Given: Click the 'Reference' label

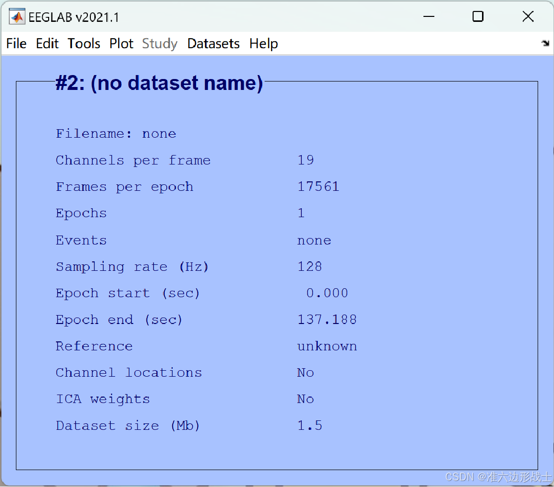Looking at the screenshot, I should tap(94, 346).
